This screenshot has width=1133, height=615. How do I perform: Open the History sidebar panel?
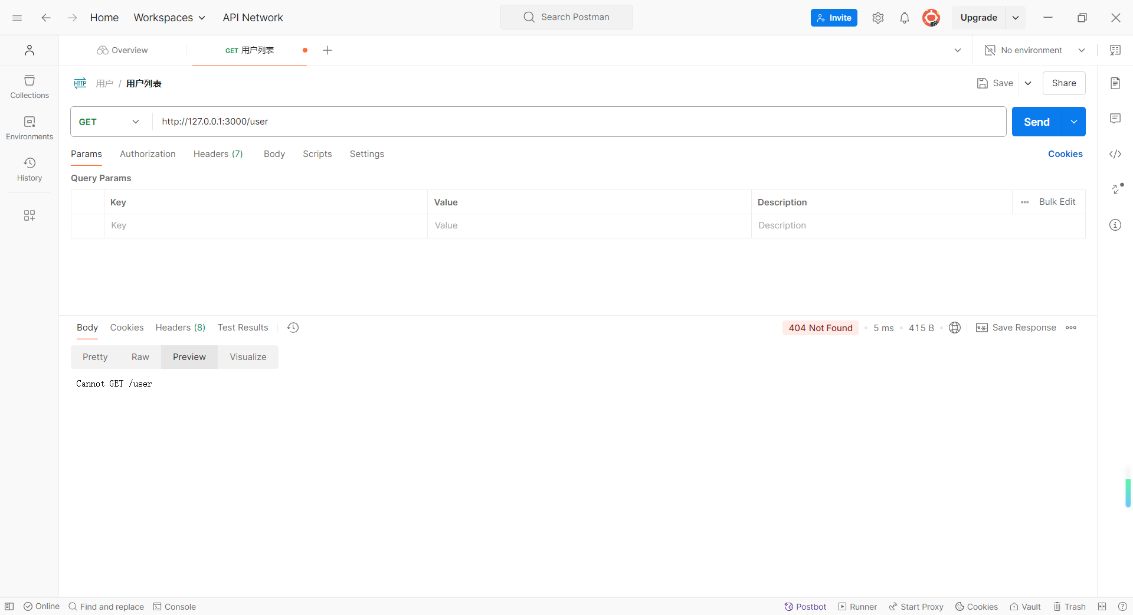(x=30, y=169)
